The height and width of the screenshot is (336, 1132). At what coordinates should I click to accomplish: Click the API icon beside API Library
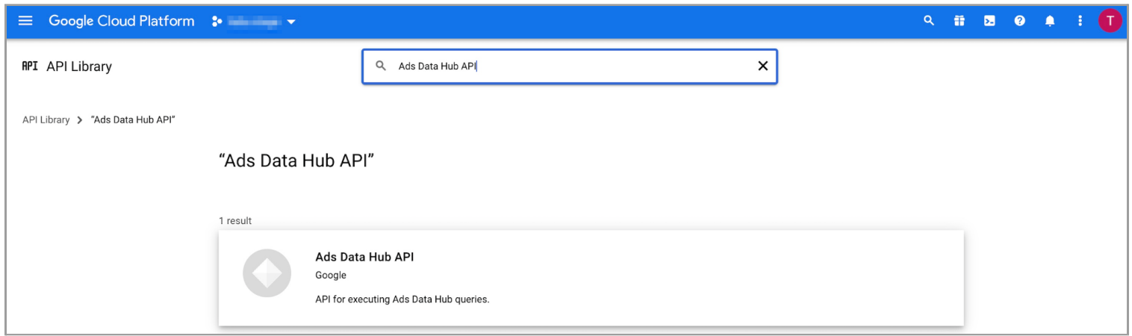pos(30,66)
